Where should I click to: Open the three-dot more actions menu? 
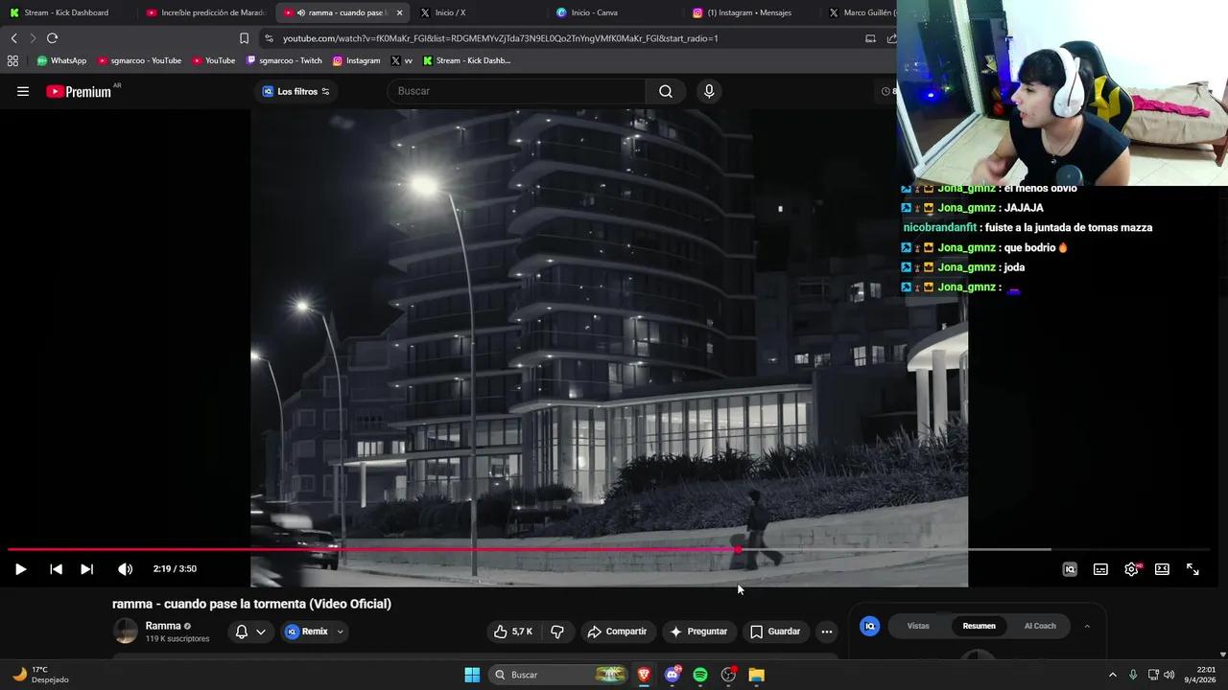pyautogui.click(x=827, y=632)
